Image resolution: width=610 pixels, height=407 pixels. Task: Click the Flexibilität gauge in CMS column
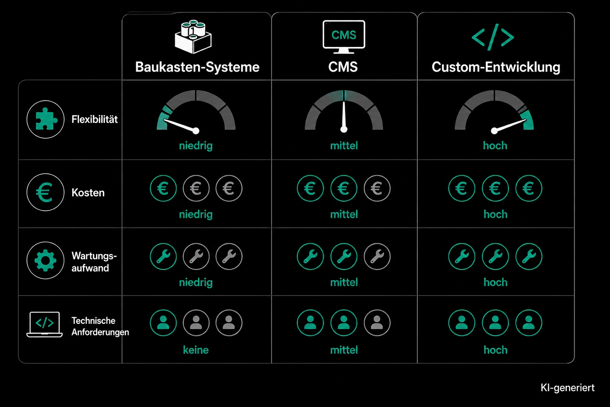(344, 111)
